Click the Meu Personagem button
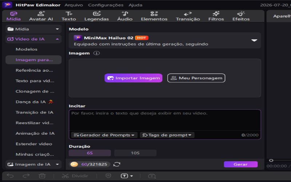 [x=196, y=78]
